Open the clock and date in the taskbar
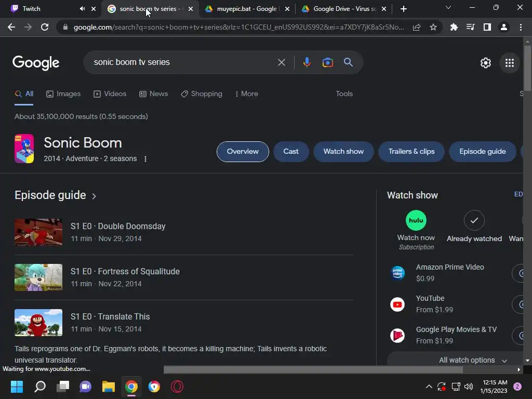Viewport: 532px width, 399px height. (494, 387)
